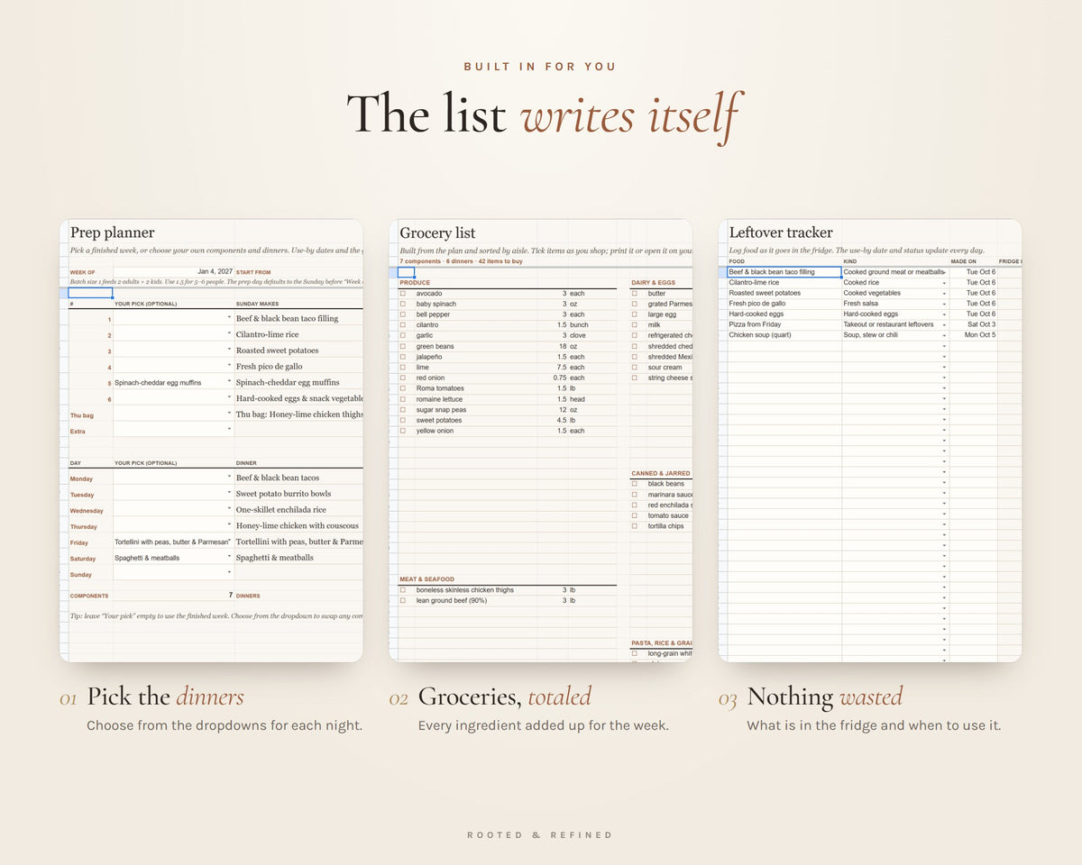Tick the green beans checkbox

click(x=403, y=346)
